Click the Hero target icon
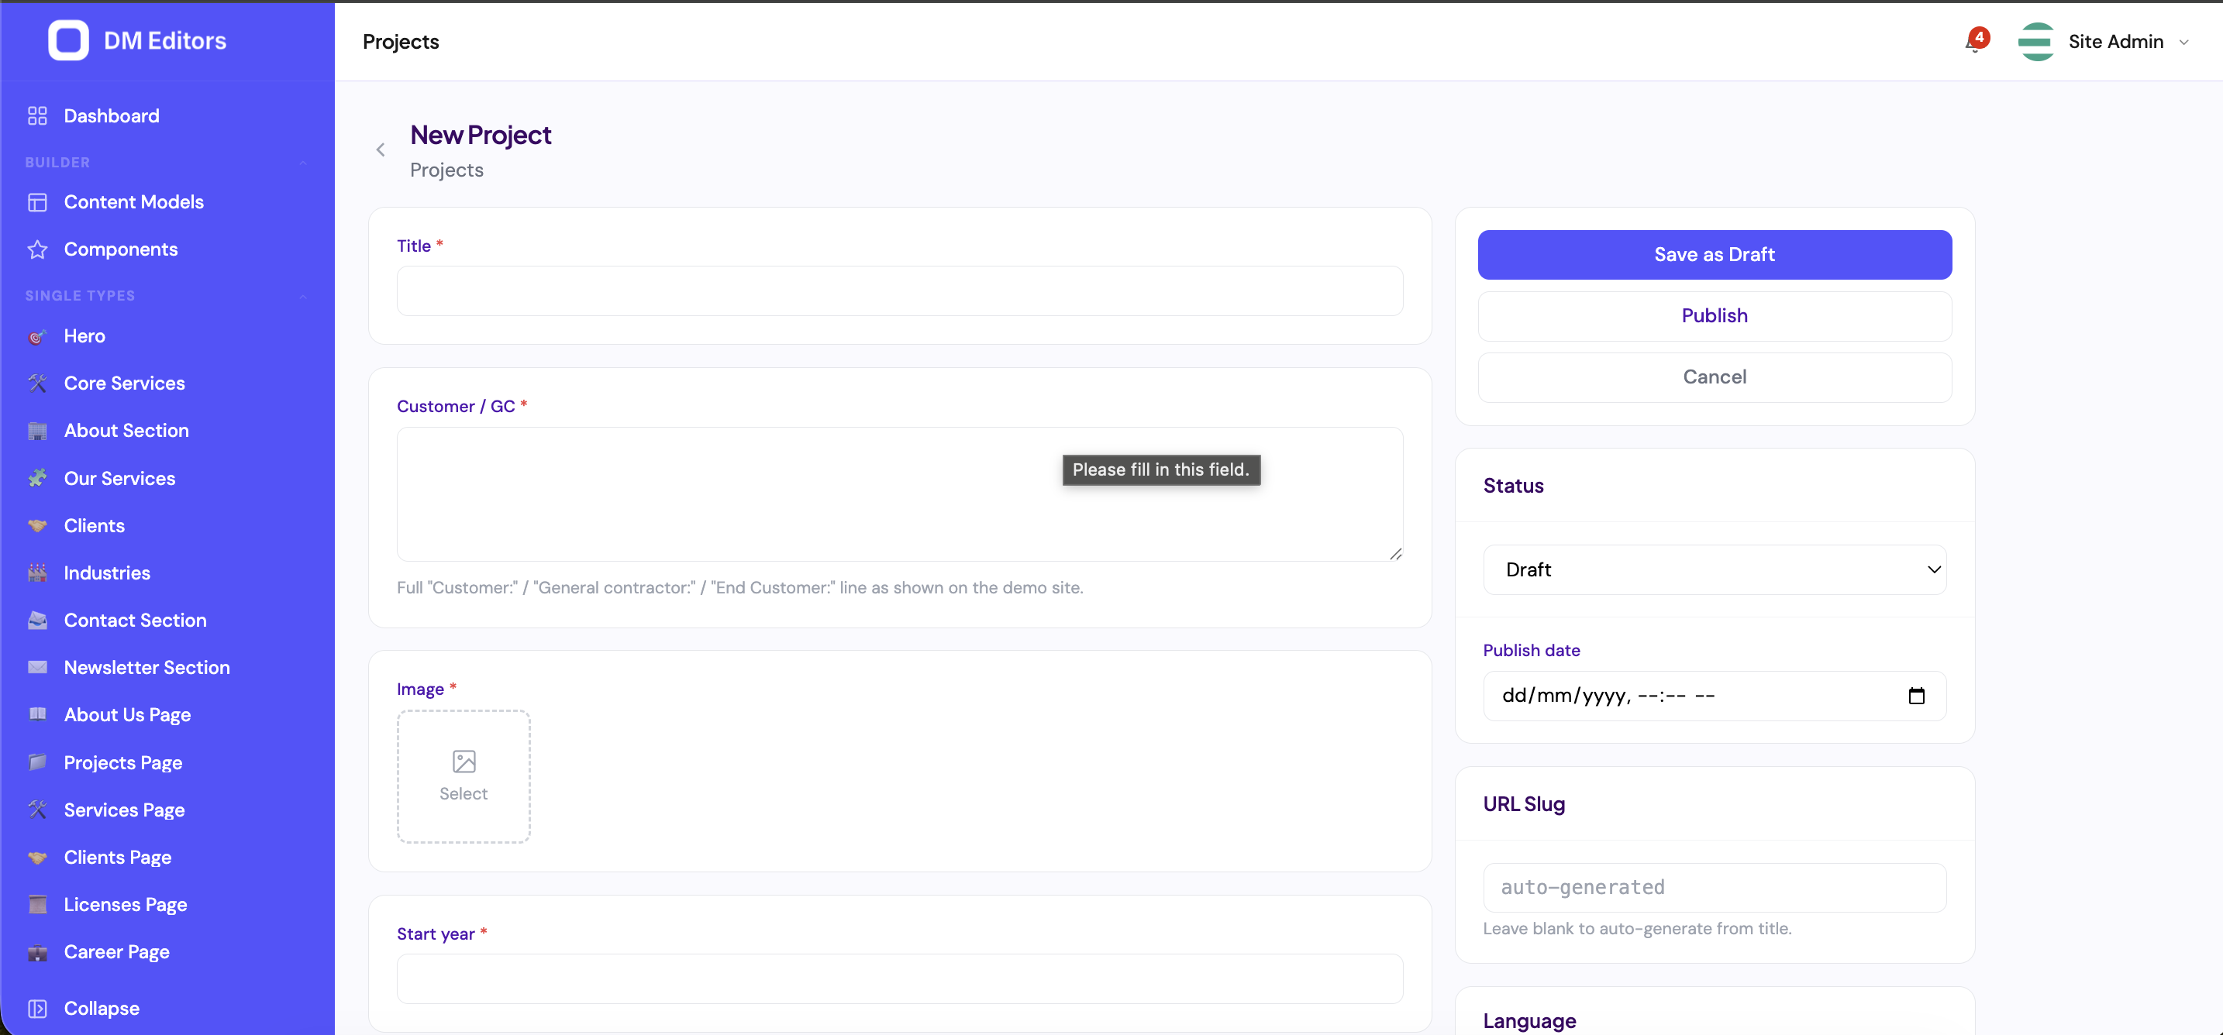2223x1035 pixels. point(37,336)
